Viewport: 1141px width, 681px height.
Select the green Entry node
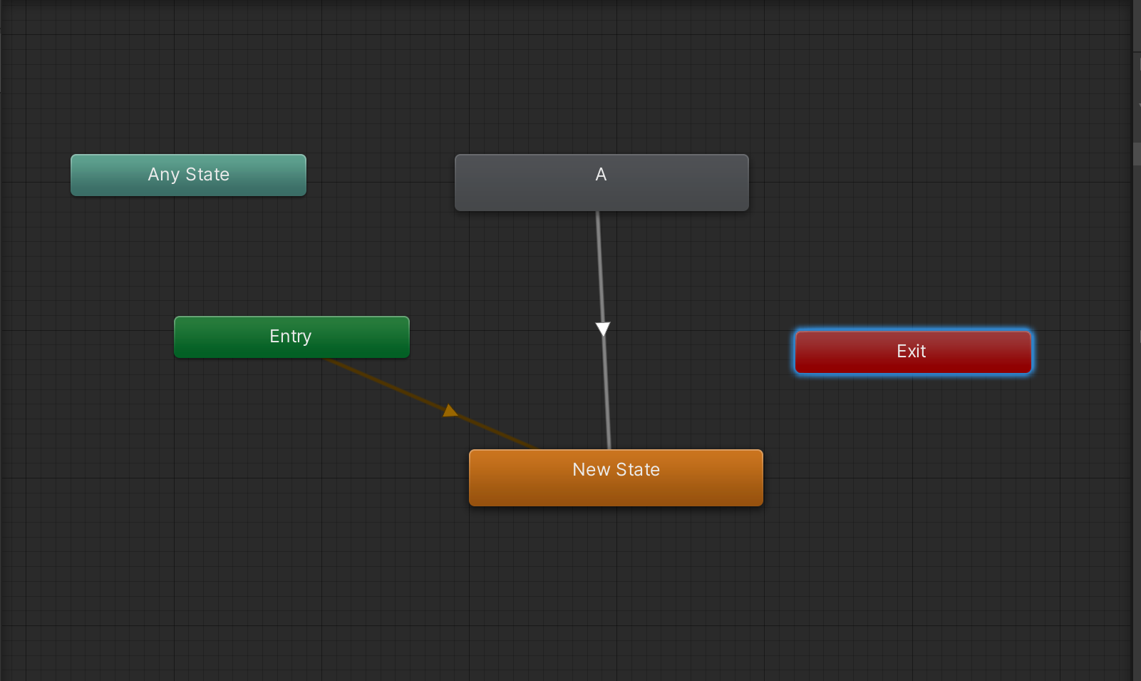(x=291, y=337)
